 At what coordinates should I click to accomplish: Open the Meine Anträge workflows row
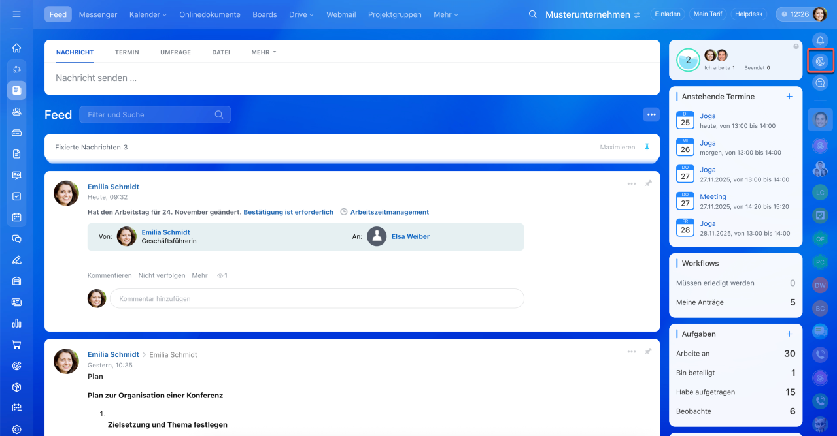(736, 302)
